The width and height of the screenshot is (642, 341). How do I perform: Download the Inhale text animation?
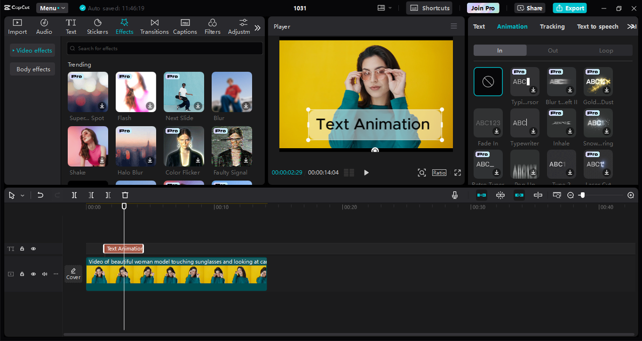[570, 131]
